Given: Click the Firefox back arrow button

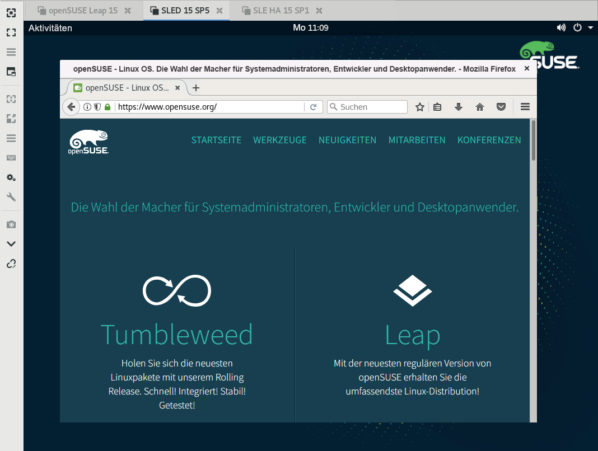Looking at the screenshot, I should 71,107.
